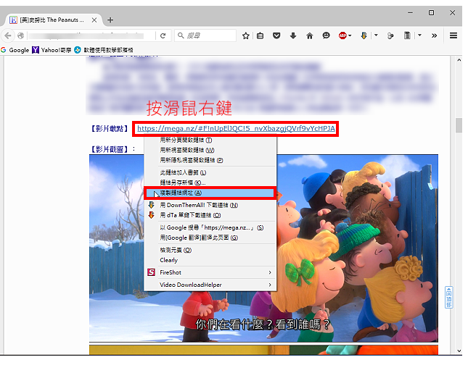Click the chat smiley face icon

point(326,35)
